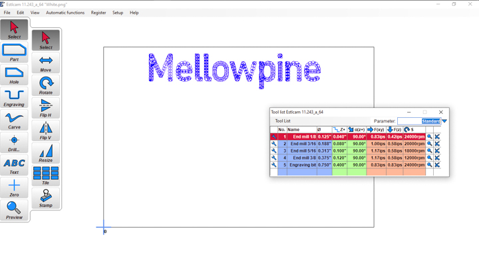The image size is (479, 257).
Task: Select the End mill 5/16 name cell
Action: tap(302, 150)
